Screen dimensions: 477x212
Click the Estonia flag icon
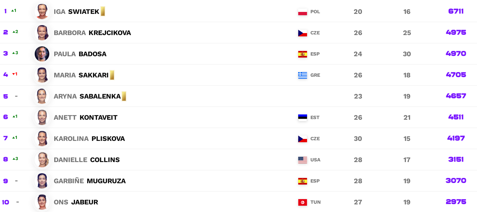coord(302,118)
